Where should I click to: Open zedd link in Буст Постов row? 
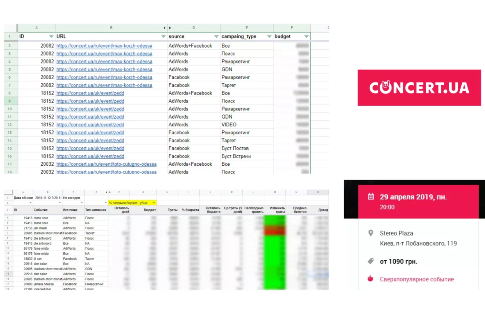point(90,148)
